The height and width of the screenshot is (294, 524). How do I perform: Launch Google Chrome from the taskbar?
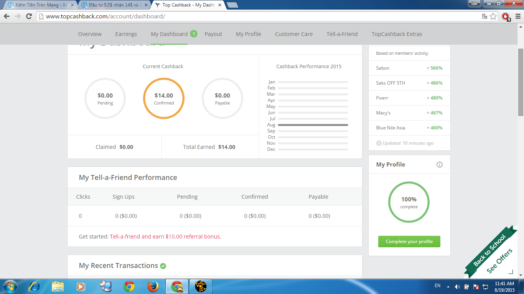pos(129,286)
